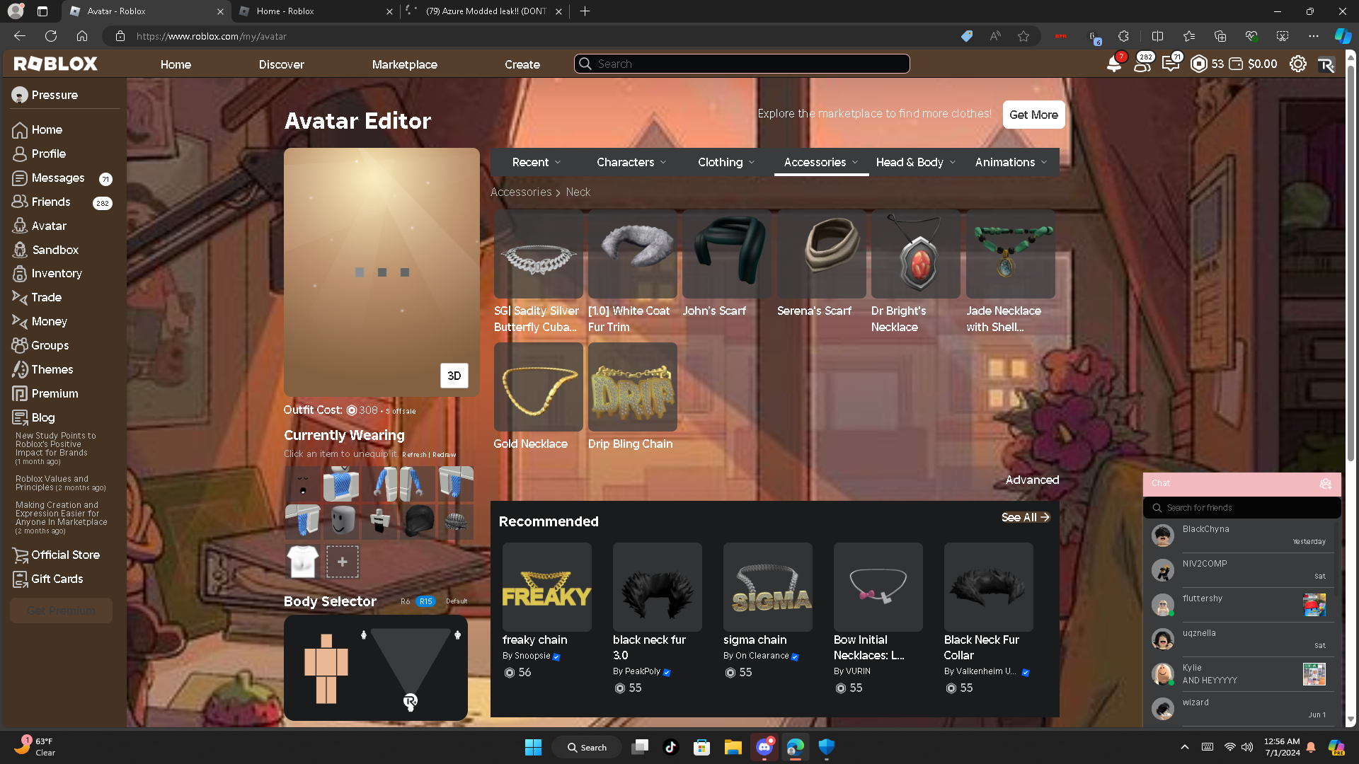Select the Gold Necklace thumbnail

click(539, 387)
